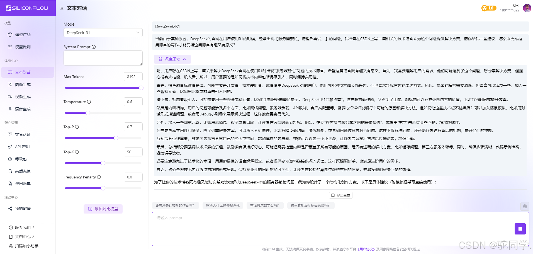Click the 添加对比模型 button

pyautogui.click(x=103, y=209)
